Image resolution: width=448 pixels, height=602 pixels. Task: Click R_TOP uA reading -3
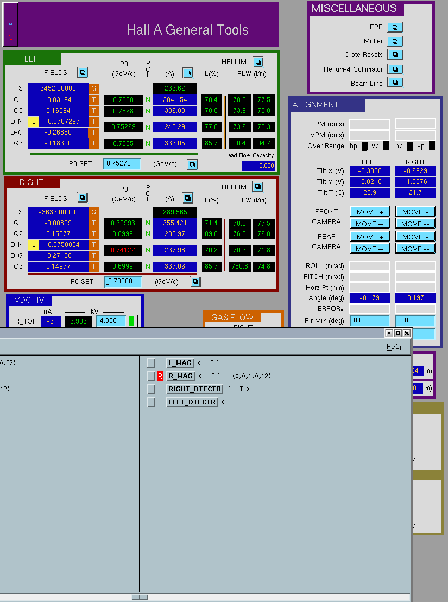click(x=51, y=321)
